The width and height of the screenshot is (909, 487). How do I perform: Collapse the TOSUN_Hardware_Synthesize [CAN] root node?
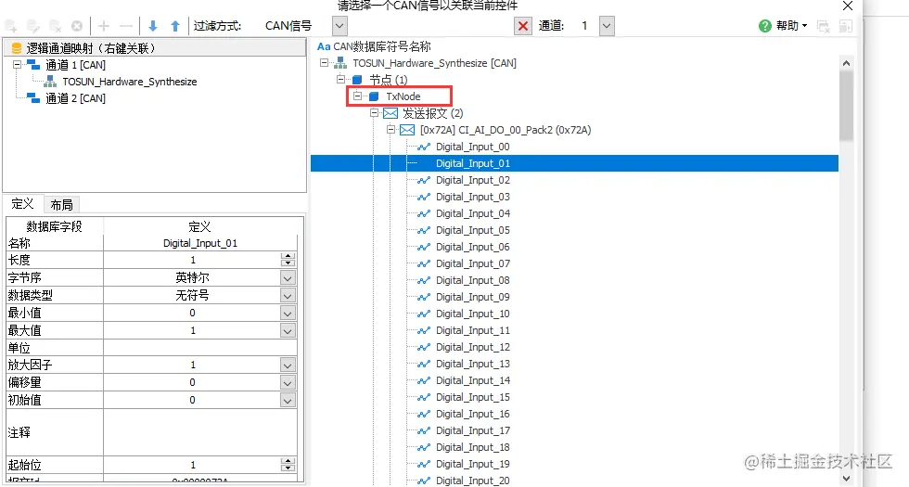pos(324,63)
